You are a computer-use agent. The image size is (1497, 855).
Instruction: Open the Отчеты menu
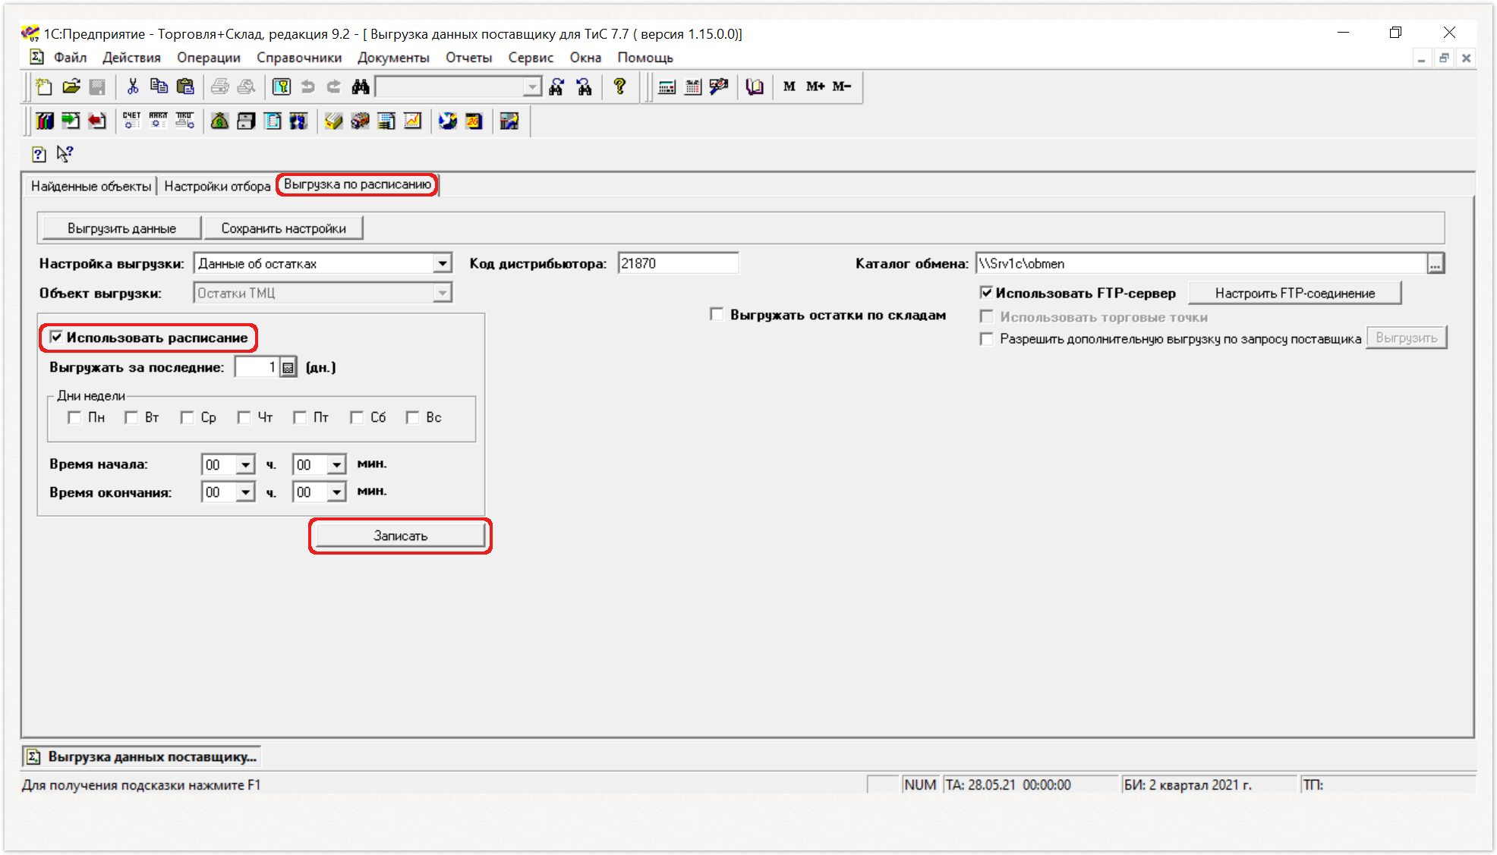(x=468, y=58)
